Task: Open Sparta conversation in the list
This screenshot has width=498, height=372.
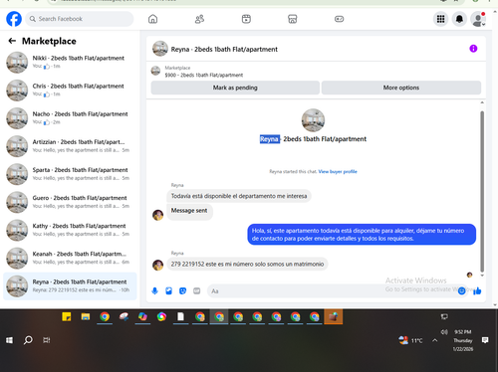Action: (x=70, y=174)
